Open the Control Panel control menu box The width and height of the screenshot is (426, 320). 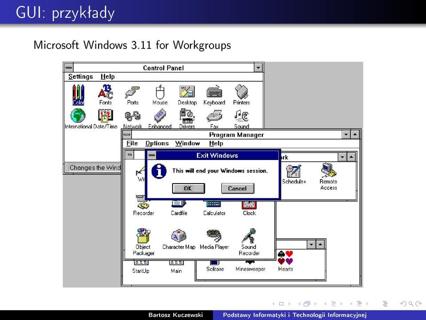pos(69,68)
